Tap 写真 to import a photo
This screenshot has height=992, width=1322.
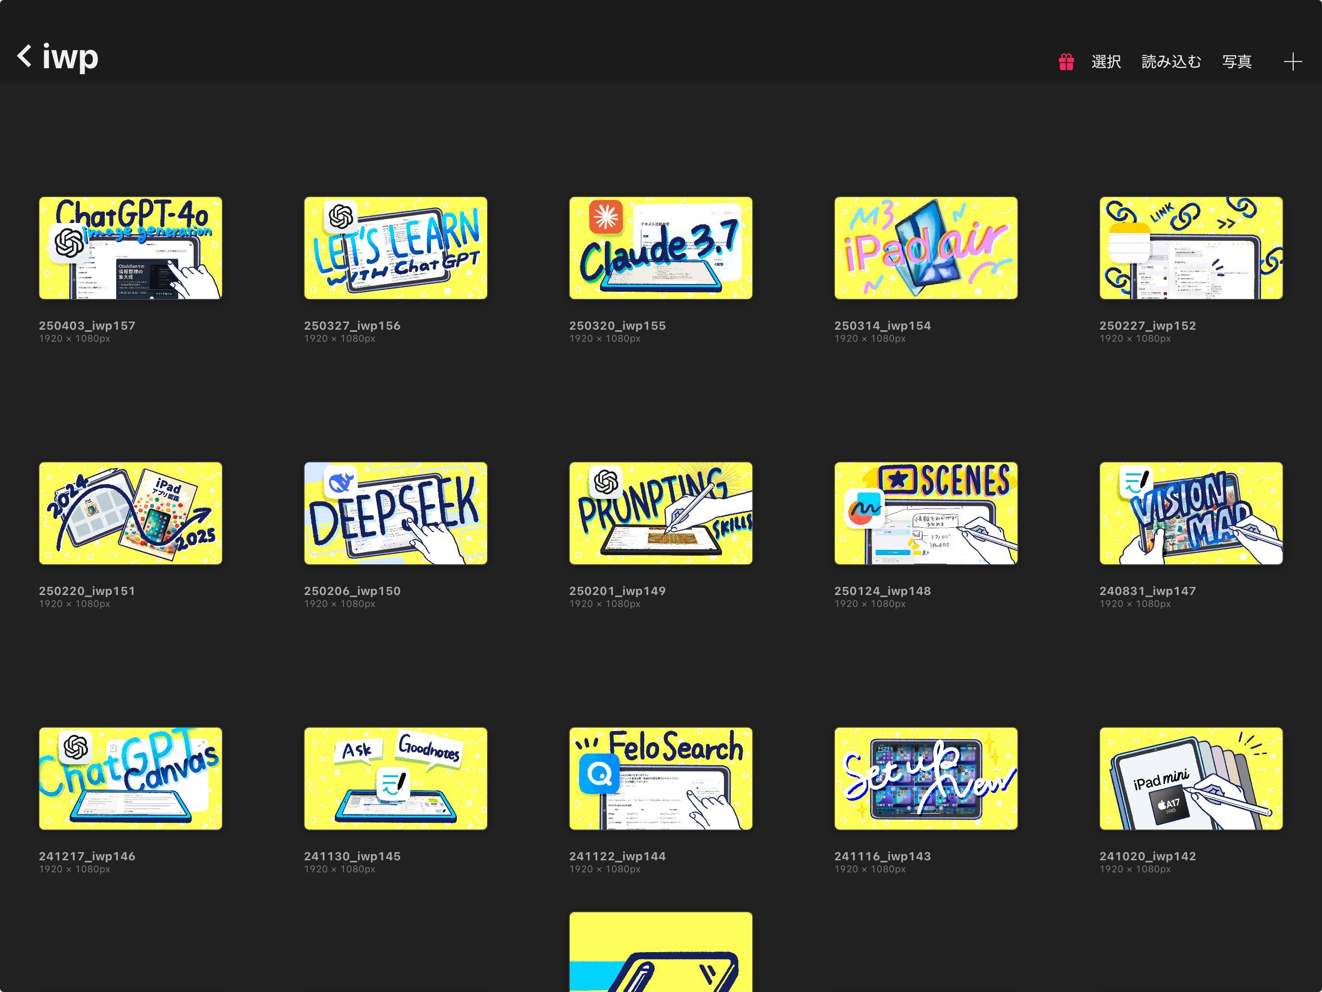point(1236,62)
